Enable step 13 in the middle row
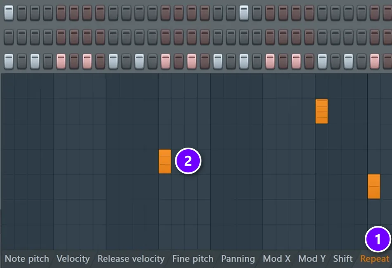This screenshot has width=392, height=268. 165,37
